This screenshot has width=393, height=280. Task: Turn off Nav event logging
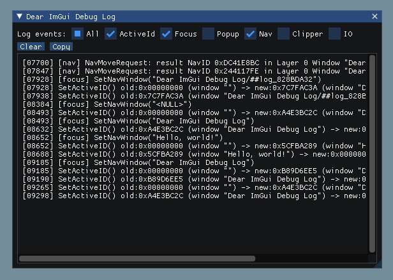tap(250, 34)
